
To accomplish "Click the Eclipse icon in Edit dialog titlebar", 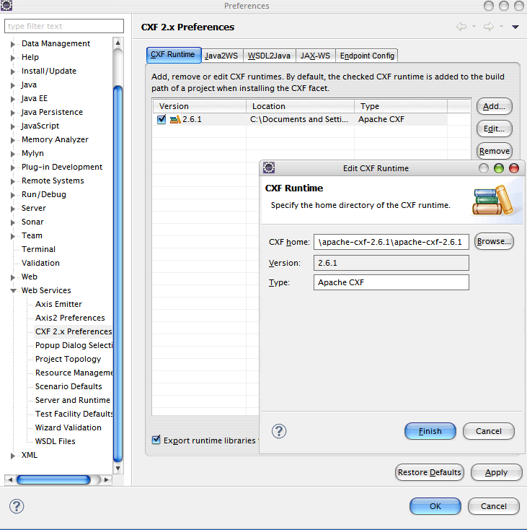I will 269,168.
